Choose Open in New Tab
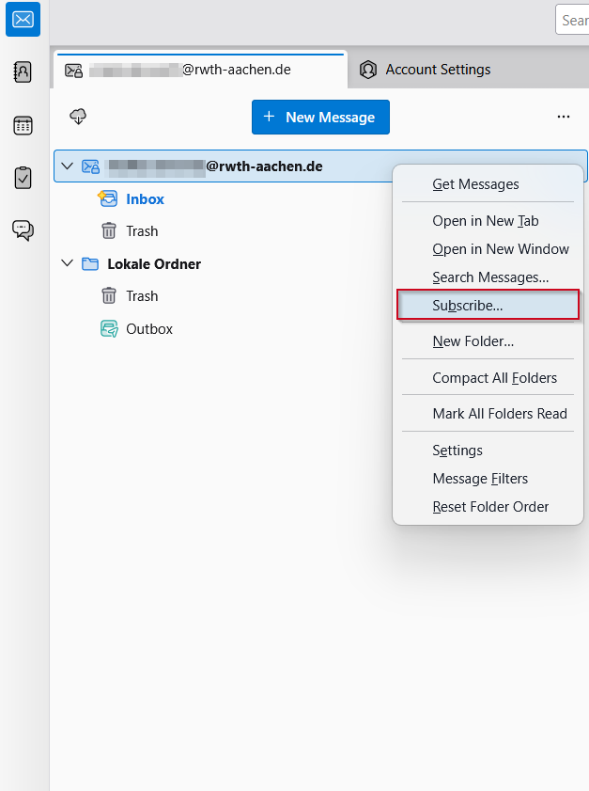589x791 pixels. click(488, 221)
